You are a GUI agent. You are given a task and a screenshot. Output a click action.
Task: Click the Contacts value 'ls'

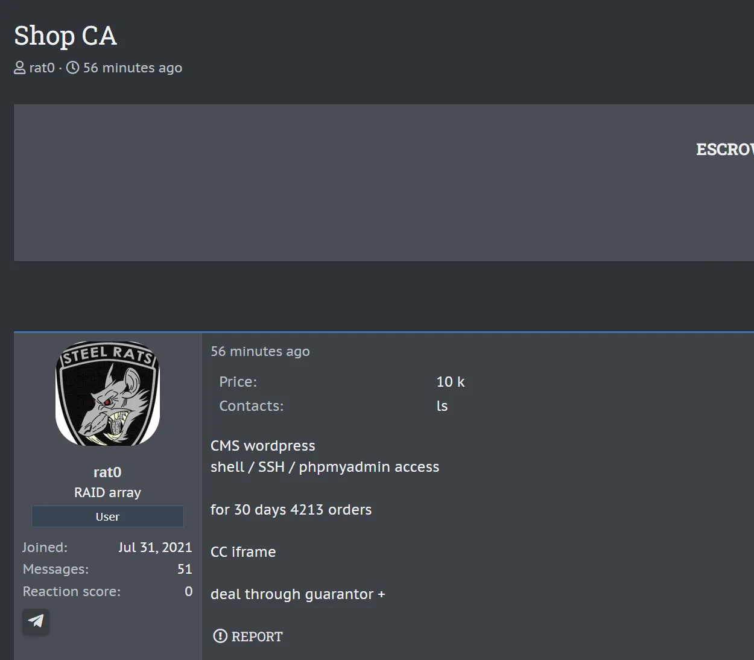click(x=442, y=406)
